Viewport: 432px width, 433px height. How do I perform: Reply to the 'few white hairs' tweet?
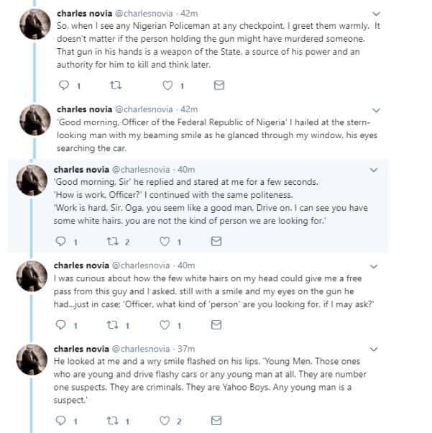pyautogui.click(x=61, y=325)
